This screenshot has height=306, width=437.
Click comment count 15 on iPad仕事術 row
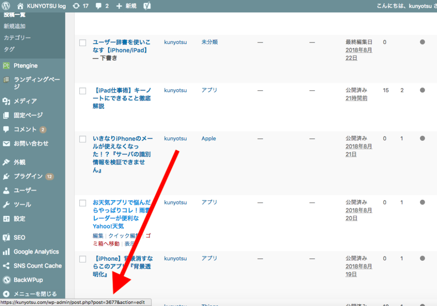point(386,90)
